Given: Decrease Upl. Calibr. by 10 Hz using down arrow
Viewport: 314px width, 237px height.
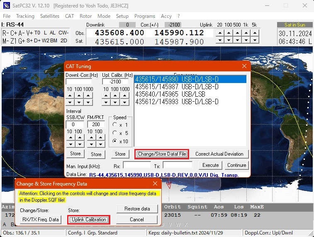Looking at the screenshot, I should coord(106,102).
